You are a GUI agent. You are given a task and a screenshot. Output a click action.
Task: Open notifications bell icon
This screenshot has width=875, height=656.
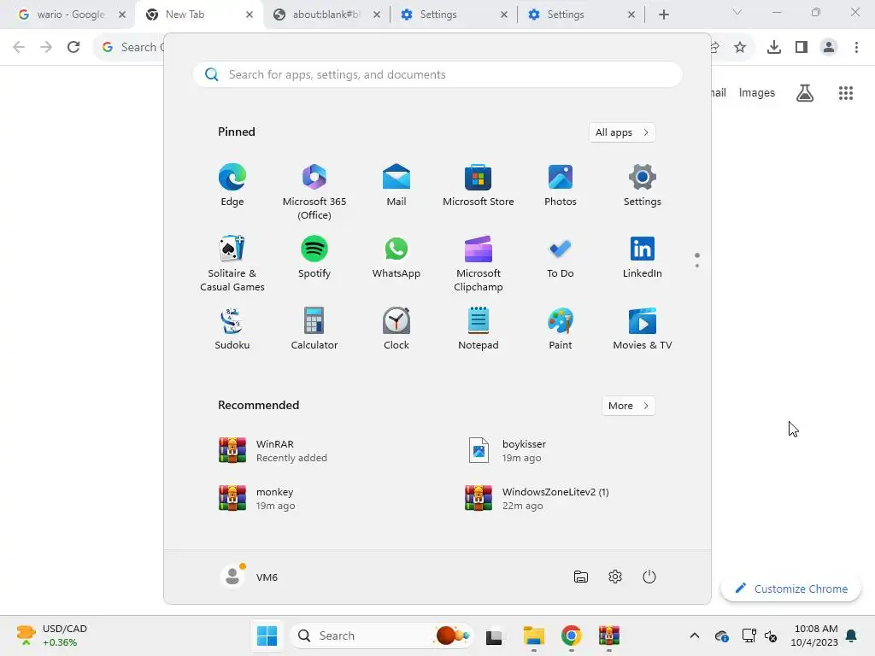tap(852, 635)
